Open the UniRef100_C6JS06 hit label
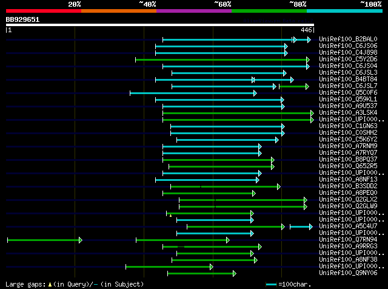The image size is (388, 289). (x=348, y=46)
